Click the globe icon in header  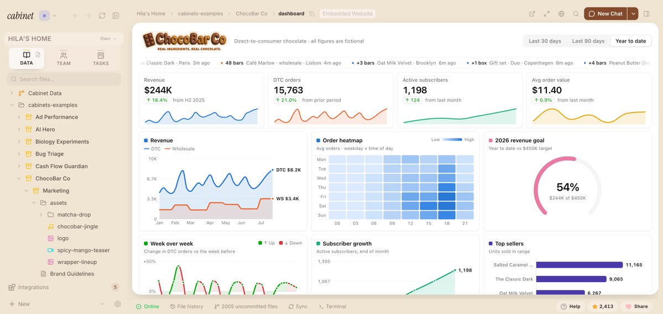pos(561,13)
